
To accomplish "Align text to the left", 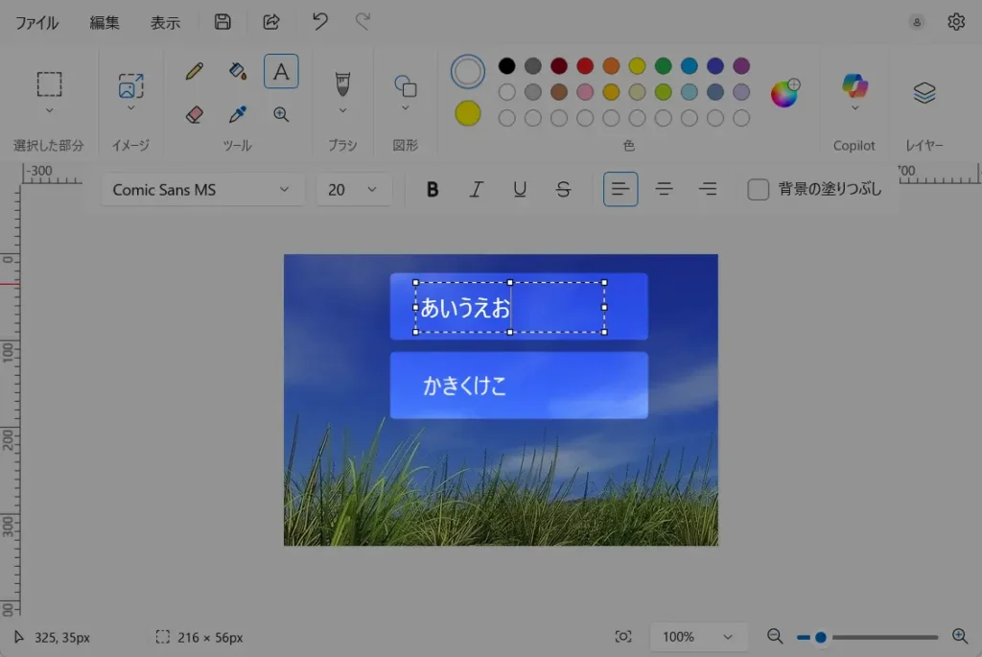I will 620,189.
